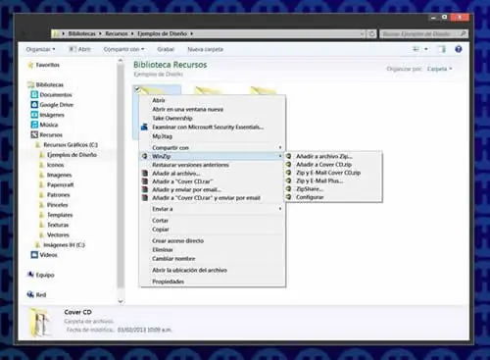This screenshot has width=490, height=360.
Task: Click the icon beside Zip y E-Mail Cover CD.zip
Action: coord(288,173)
